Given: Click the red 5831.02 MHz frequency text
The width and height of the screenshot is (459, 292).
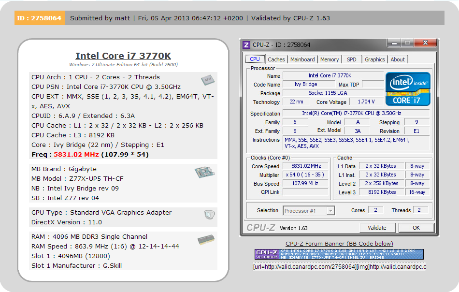Looking at the screenshot, I should (76, 154).
